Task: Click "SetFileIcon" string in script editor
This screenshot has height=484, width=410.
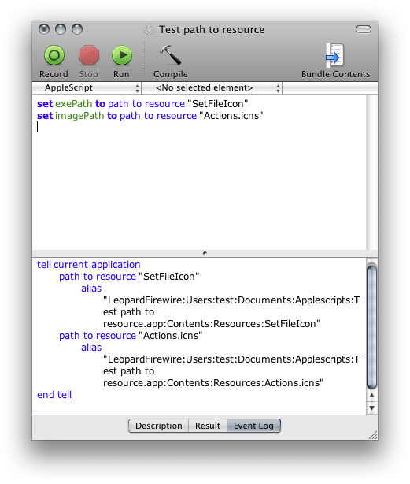Action: pyautogui.click(x=218, y=104)
